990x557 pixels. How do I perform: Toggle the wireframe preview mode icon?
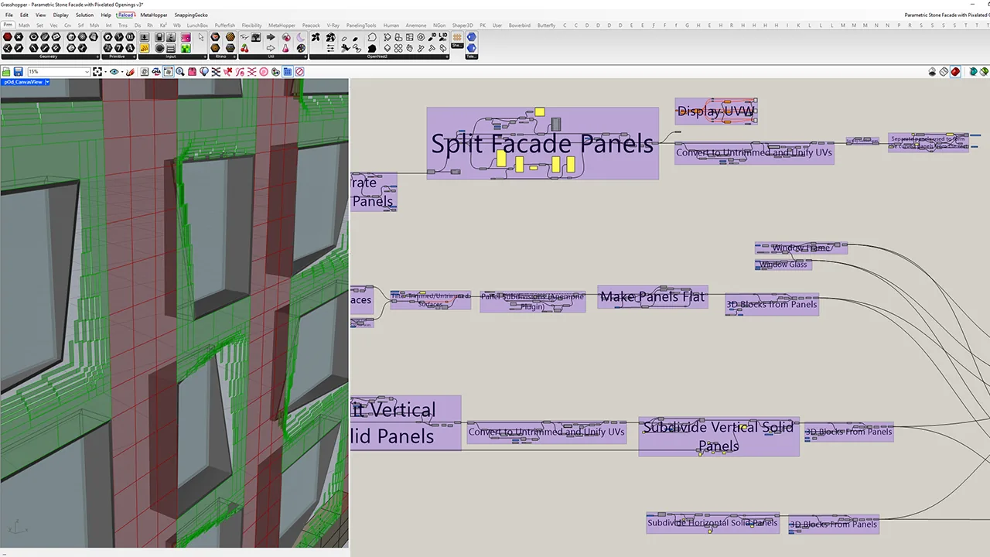944,72
